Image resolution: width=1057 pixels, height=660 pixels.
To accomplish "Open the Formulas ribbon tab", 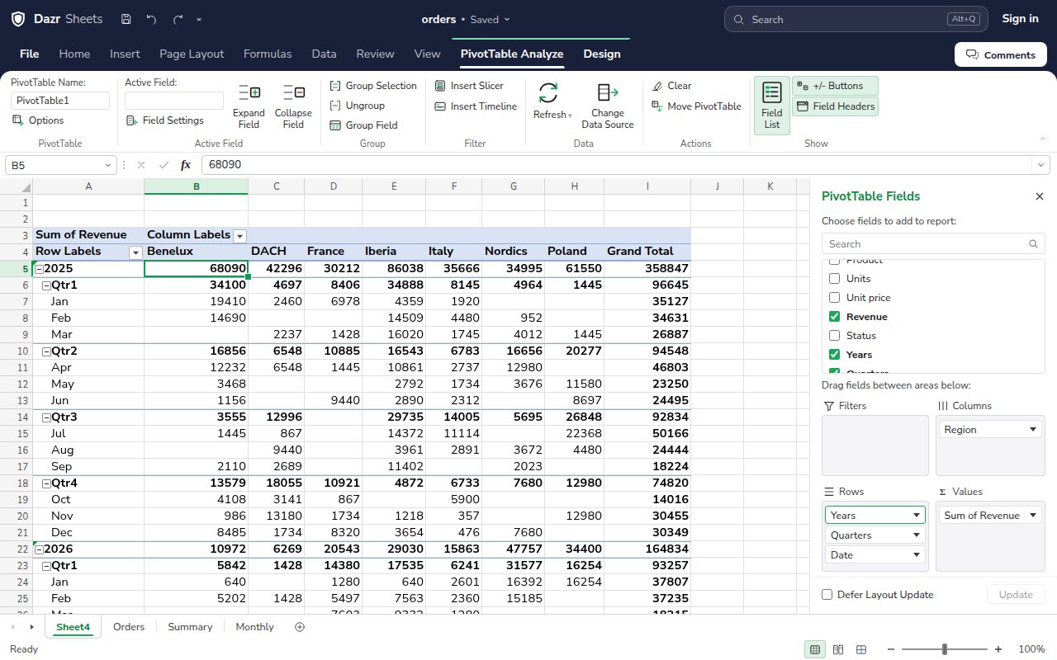I will (x=268, y=54).
